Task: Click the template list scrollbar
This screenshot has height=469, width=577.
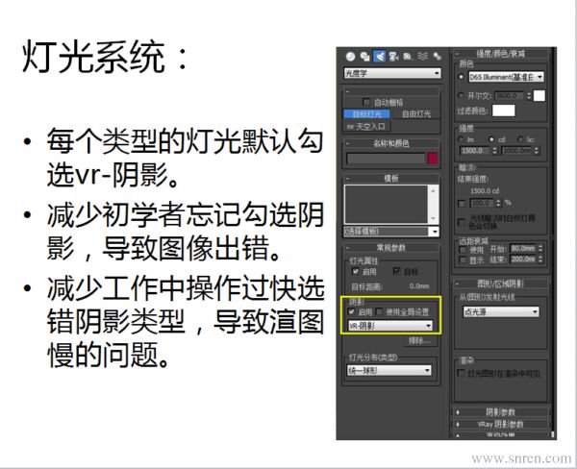Action: pyautogui.click(x=433, y=204)
